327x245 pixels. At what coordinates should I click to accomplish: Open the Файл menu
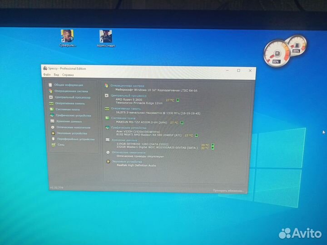point(47,74)
